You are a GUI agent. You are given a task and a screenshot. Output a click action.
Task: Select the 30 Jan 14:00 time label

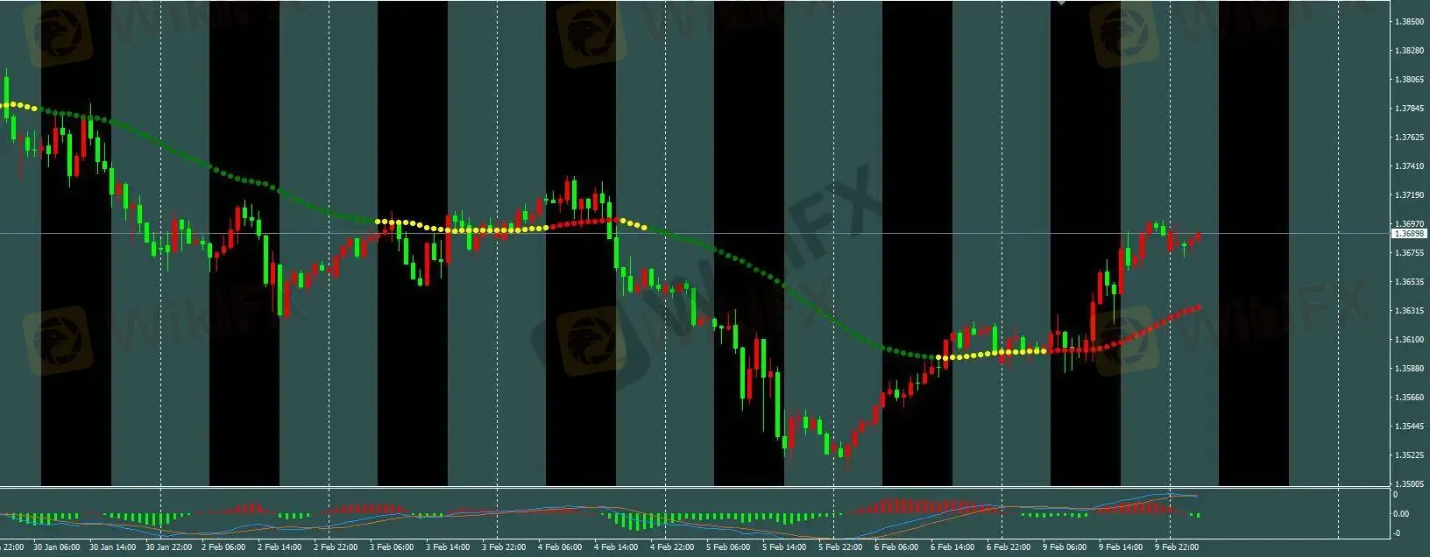pyautogui.click(x=111, y=547)
